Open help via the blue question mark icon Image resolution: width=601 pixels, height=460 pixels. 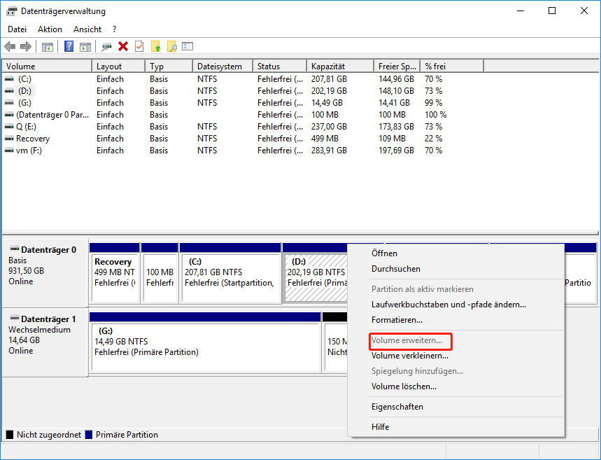coord(68,46)
